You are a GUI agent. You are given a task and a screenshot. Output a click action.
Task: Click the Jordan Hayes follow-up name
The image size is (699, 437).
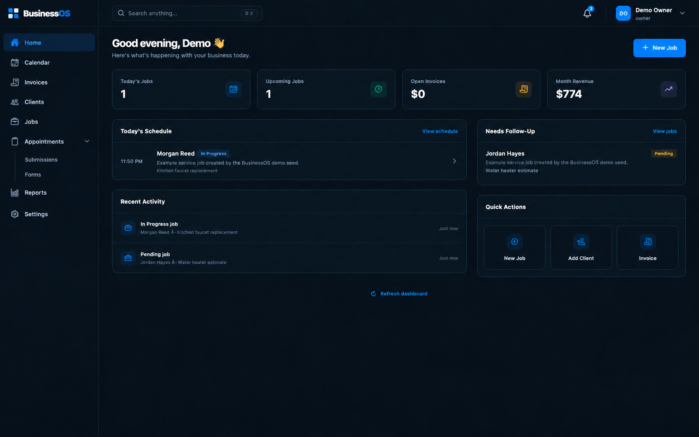[505, 154]
